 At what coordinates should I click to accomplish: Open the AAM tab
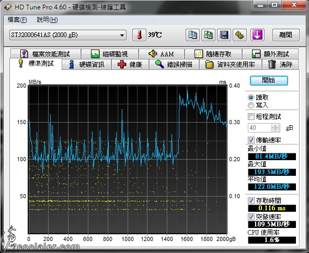pos(162,54)
